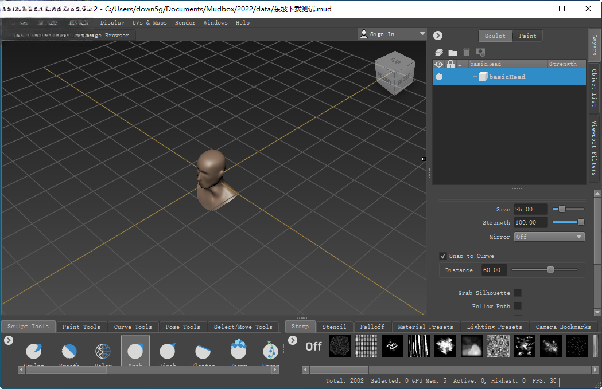Switch layer mode to Sculpt
The width and height of the screenshot is (602, 389).
pos(495,36)
